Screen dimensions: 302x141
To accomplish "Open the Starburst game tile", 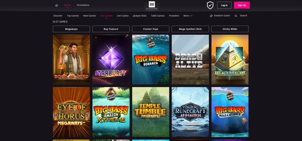I will [x=111, y=60].
